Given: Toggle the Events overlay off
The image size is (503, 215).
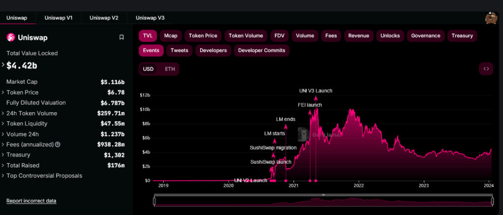Looking at the screenshot, I should point(151,50).
